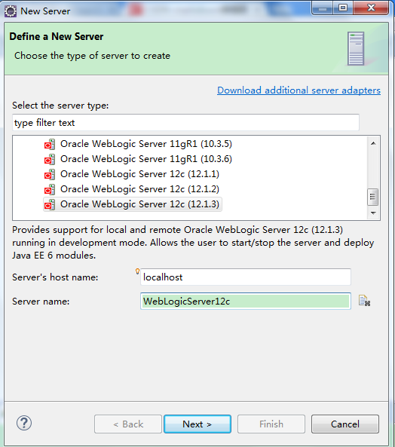Click the reset server name icon

[364, 301]
